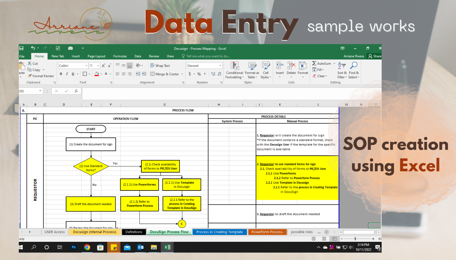The height and width of the screenshot is (260, 456).
Task: Open the Fill dropdown in Editing group
Action: pyautogui.click(x=318, y=70)
